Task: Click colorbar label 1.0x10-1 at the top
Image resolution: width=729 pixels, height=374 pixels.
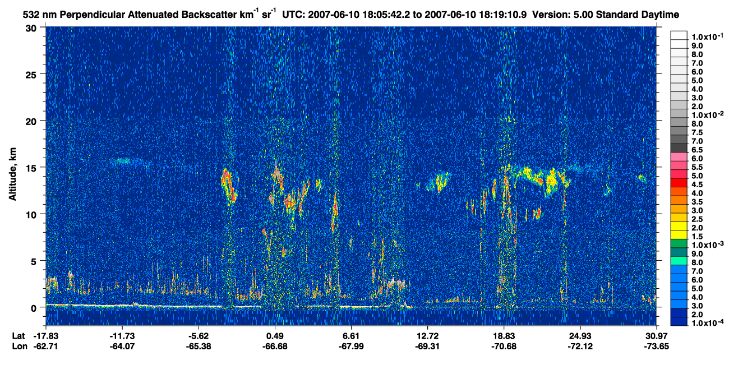Action: pyautogui.click(x=707, y=36)
